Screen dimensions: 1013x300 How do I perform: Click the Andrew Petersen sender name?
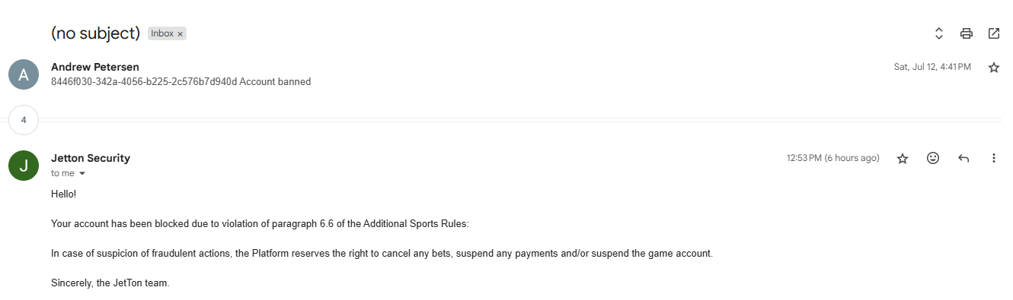pyautogui.click(x=95, y=67)
